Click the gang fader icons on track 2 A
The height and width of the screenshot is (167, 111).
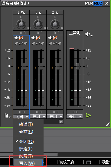pyautogui.click(x=55, y=43)
